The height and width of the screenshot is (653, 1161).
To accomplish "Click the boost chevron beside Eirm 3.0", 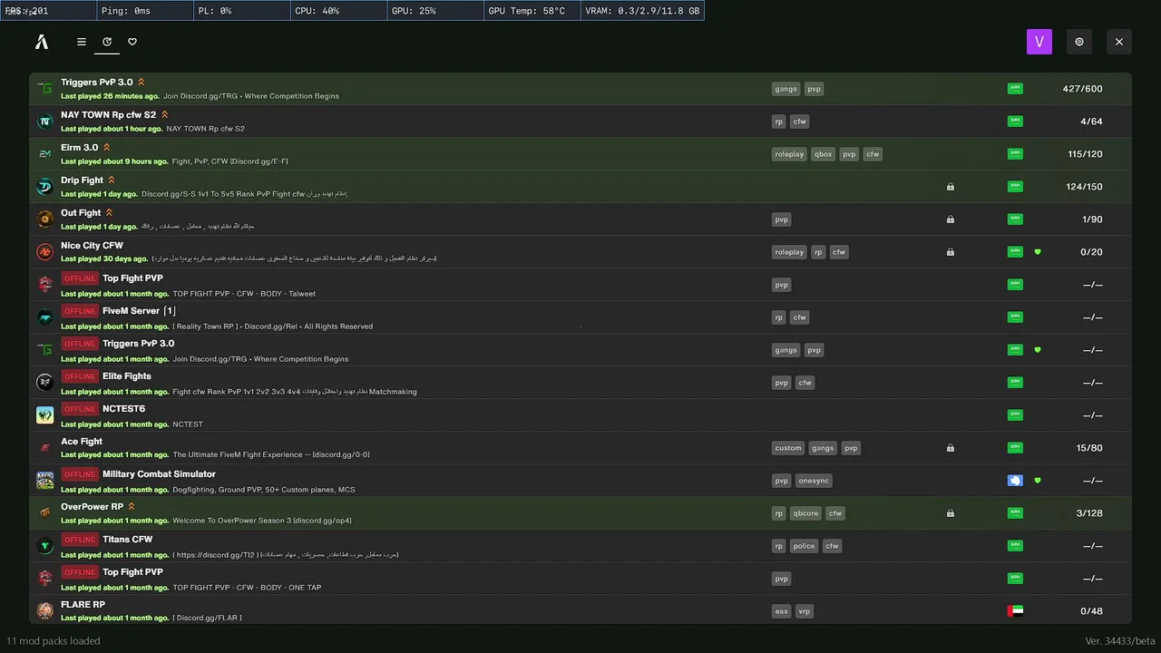I will (106, 148).
